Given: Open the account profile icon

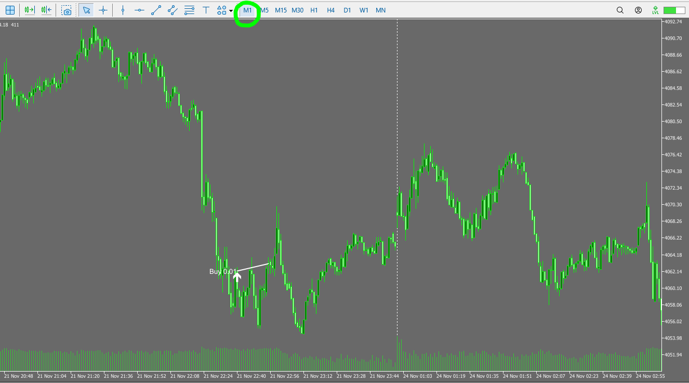Looking at the screenshot, I should (638, 10).
